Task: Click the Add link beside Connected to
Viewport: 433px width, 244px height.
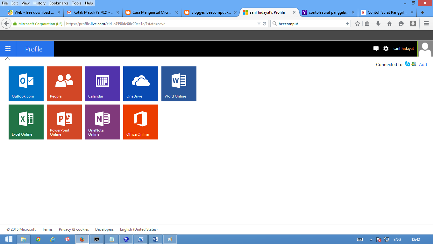Action: (423, 64)
